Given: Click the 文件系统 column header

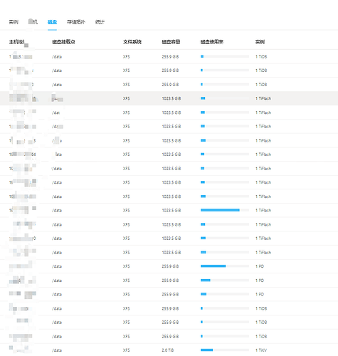Looking at the screenshot, I should (x=132, y=42).
